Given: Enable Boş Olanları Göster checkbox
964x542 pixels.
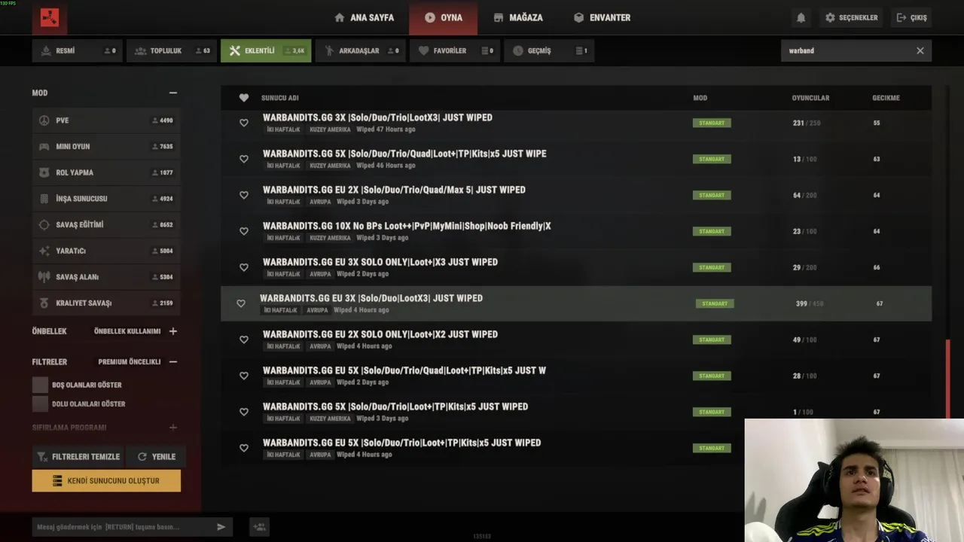Looking at the screenshot, I should click(40, 385).
